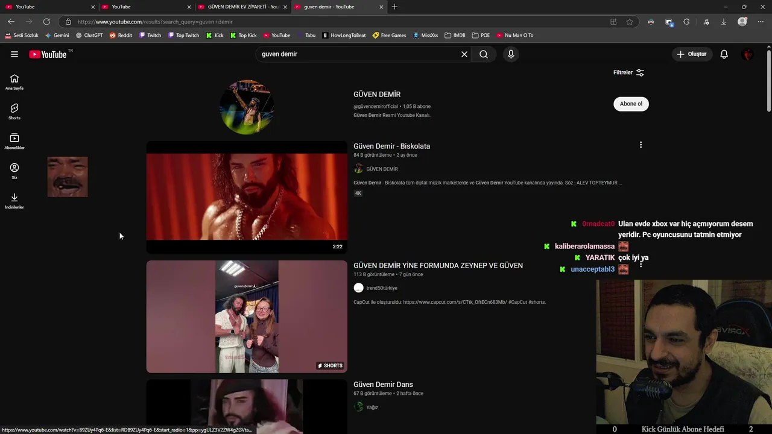
Task: Open the ChatGPT bookmark
Action: coord(89,36)
